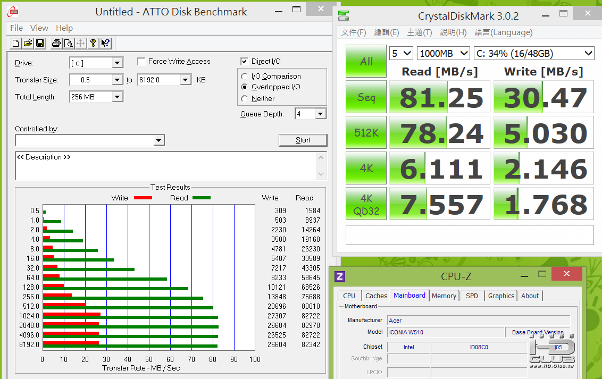Choose the Neither radio button
This screenshot has width=602, height=379.
[245, 98]
